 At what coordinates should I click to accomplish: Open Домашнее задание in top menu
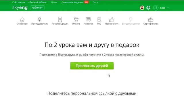pos(72,2)
